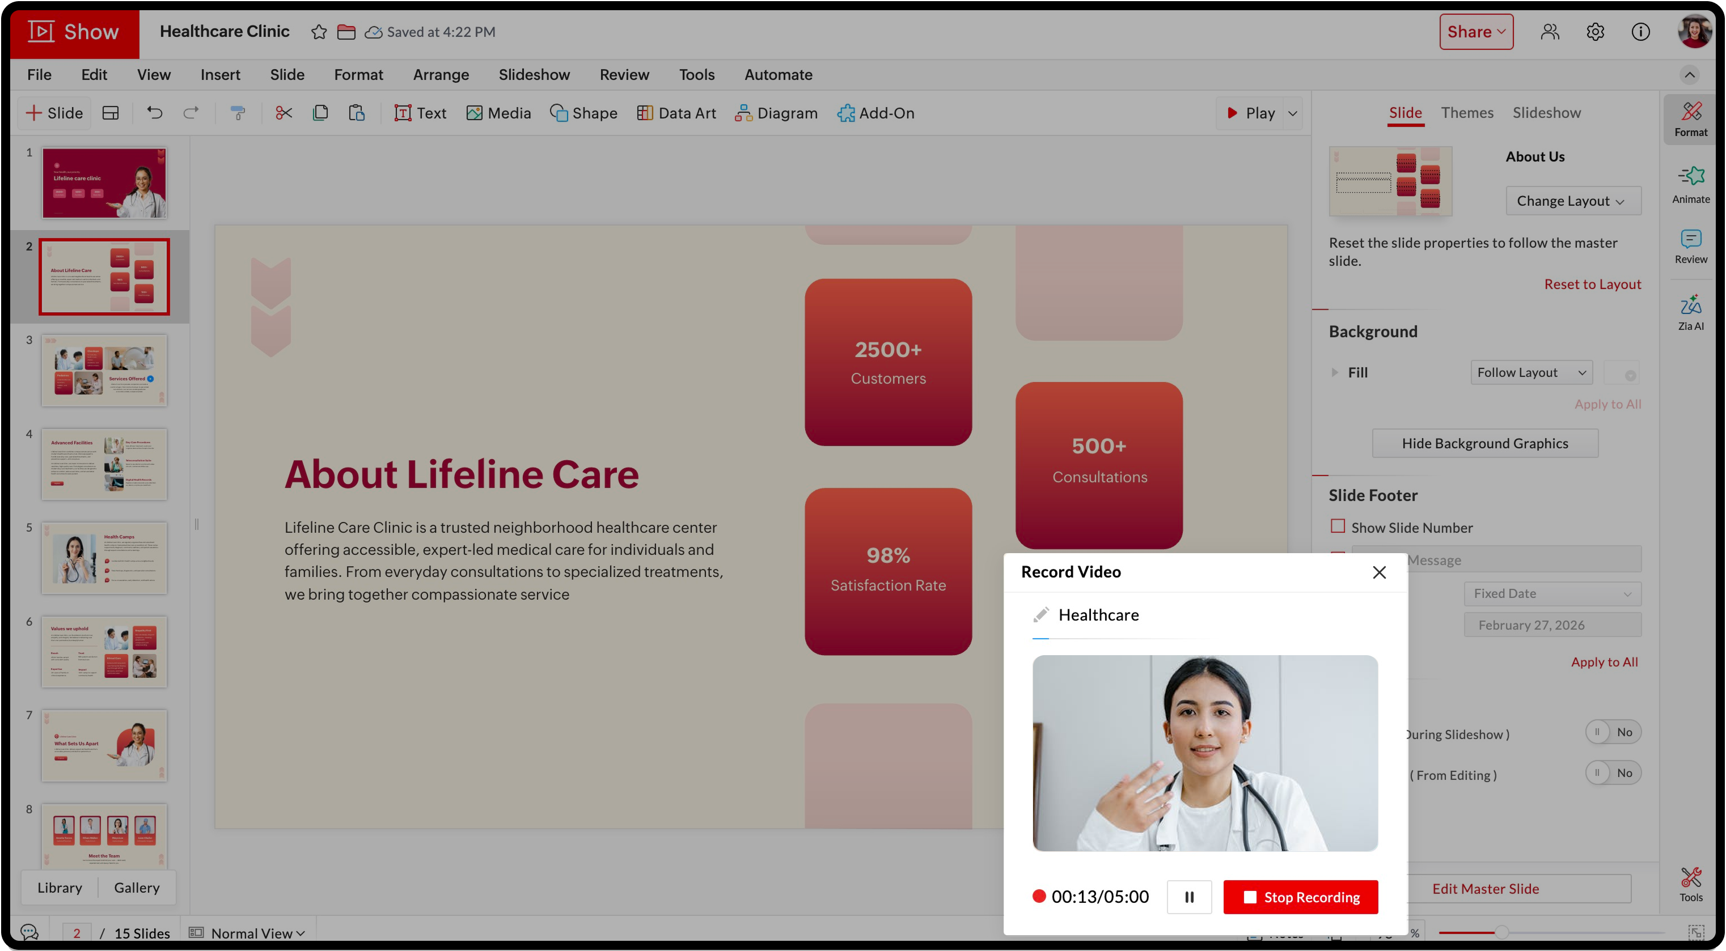Toggle the From Editing No switch

[x=1612, y=773]
